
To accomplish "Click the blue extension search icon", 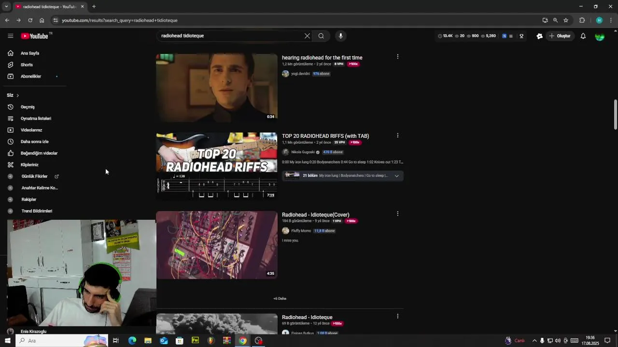I will (x=505, y=36).
